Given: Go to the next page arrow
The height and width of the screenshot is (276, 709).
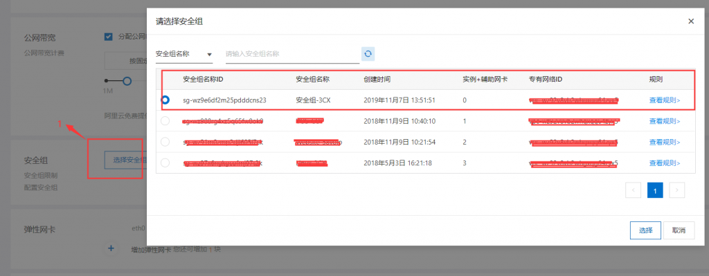Looking at the screenshot, I should 676,190.
